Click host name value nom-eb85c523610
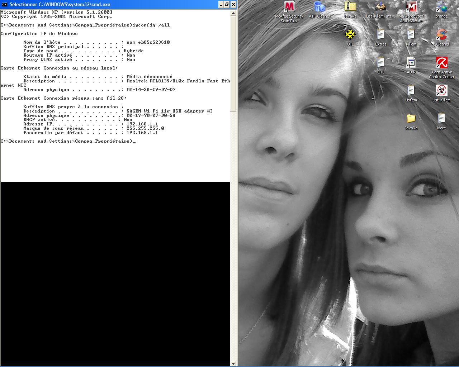The image size is (459, 367). click(148, 42)
